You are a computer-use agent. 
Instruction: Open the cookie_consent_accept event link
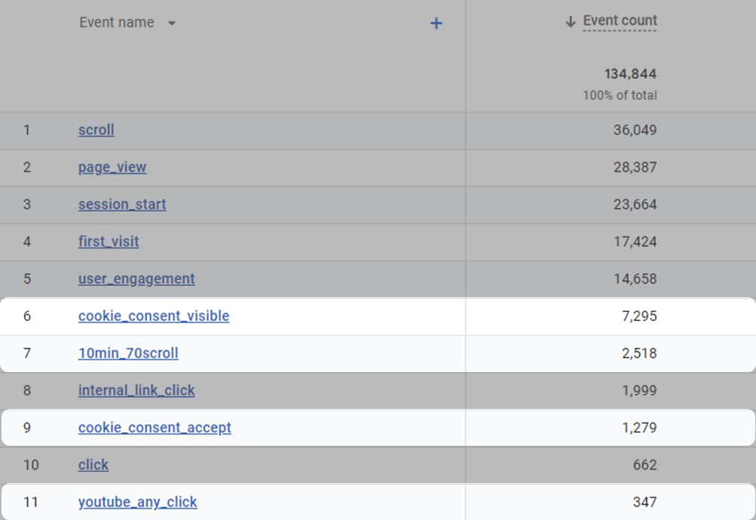point(154,428)
